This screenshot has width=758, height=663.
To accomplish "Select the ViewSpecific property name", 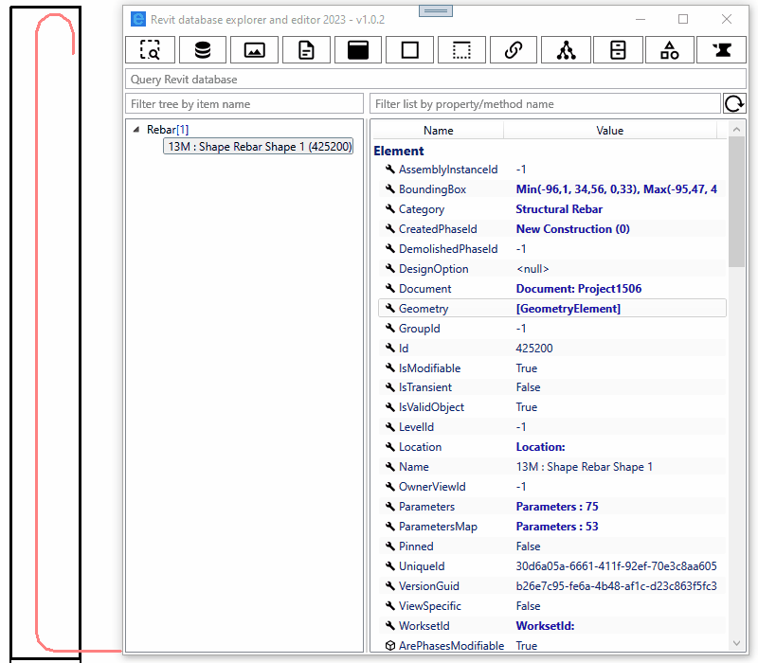I will click(x=430, y=606).
